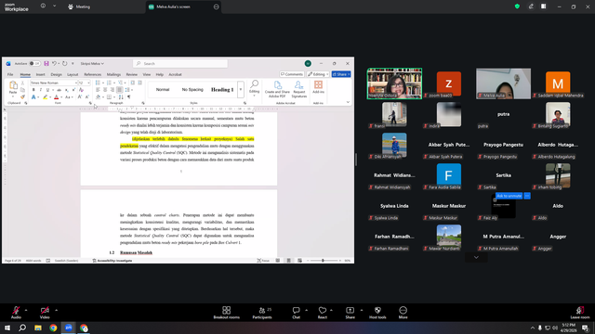
Task: Expand Video options arrow in Zoom
Action: pos(56,311)
